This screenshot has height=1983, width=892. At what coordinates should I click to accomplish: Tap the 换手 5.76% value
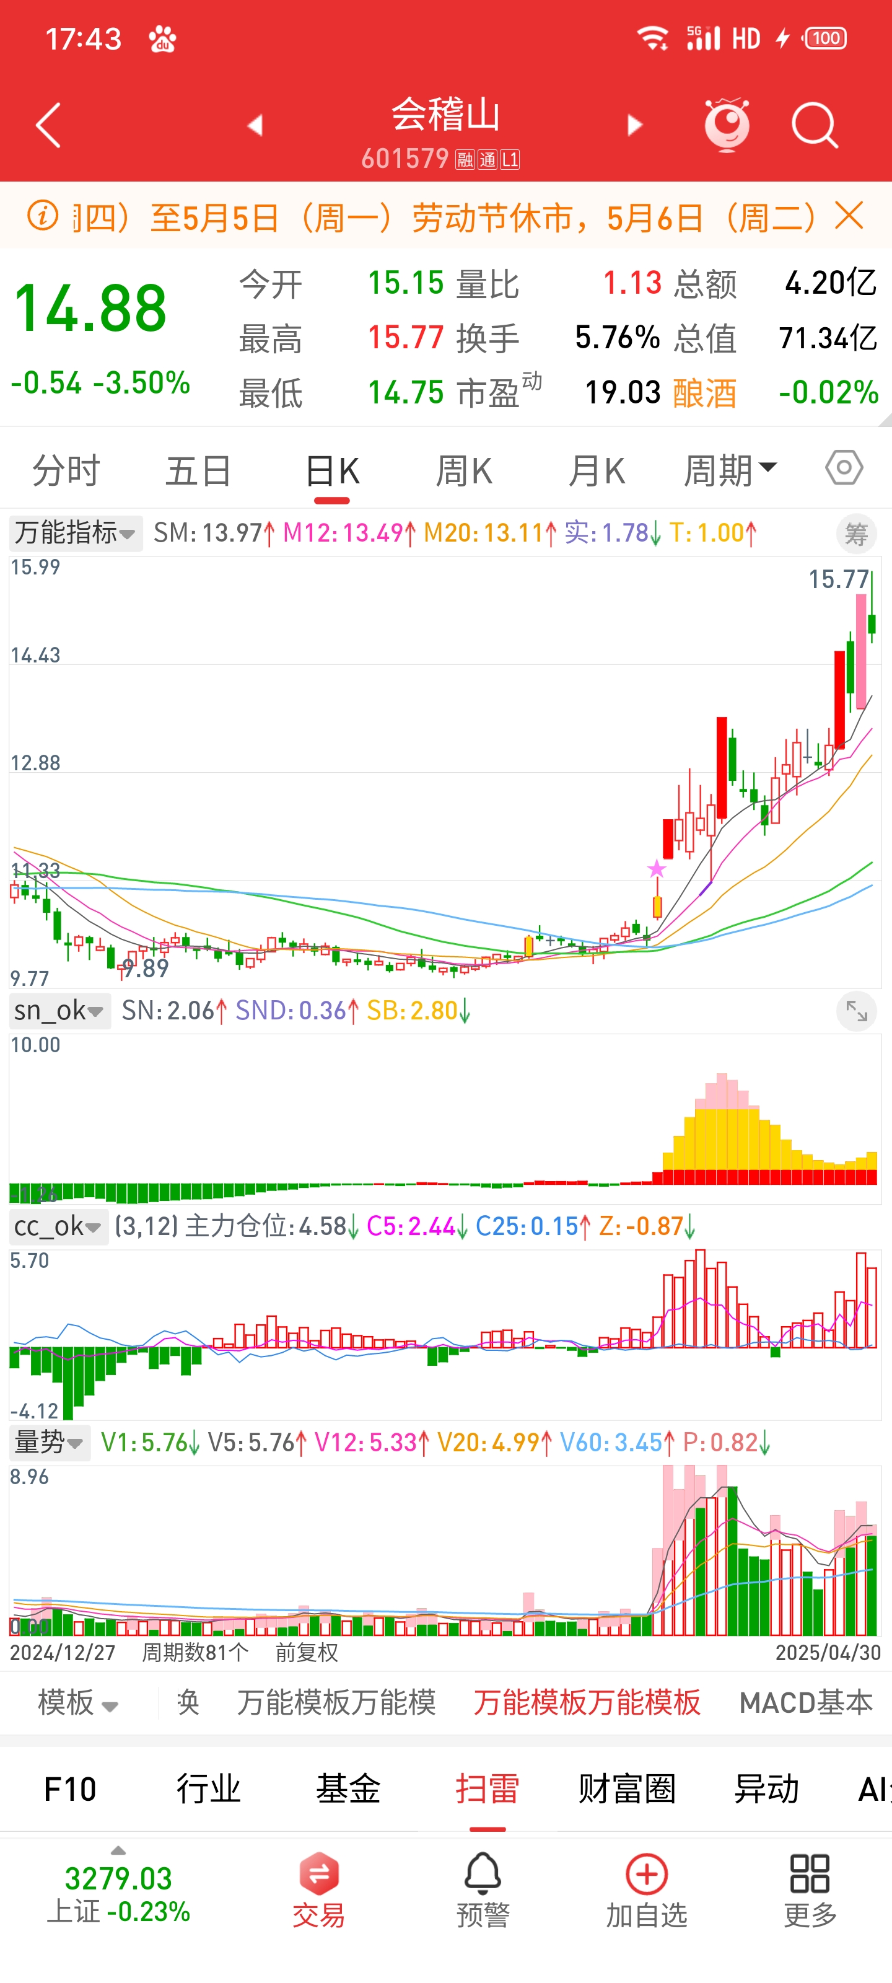[617, 337]
